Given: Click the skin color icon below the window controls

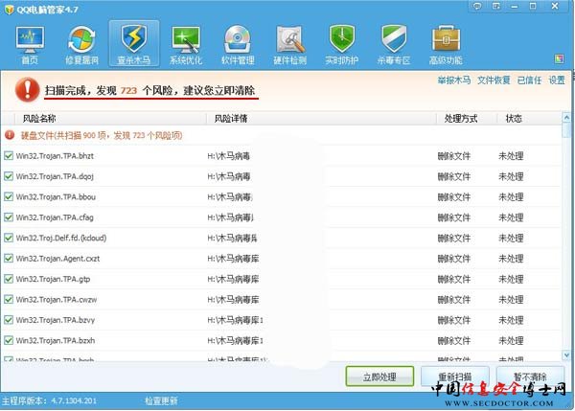Looking at the screenshot, I should 560,58.
